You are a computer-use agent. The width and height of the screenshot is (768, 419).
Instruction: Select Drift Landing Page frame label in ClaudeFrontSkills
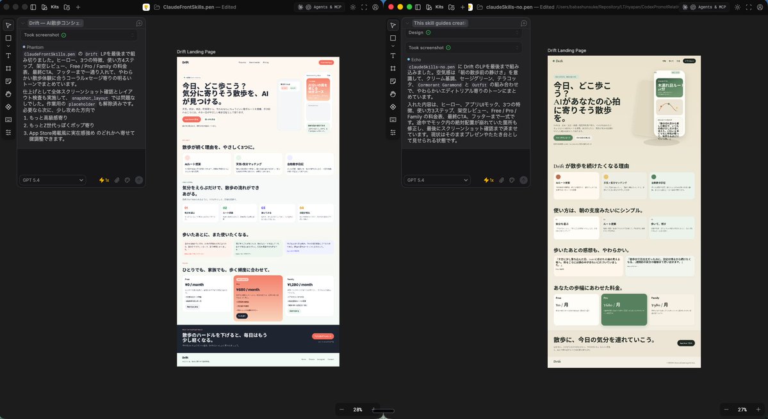tap(196, 52)
